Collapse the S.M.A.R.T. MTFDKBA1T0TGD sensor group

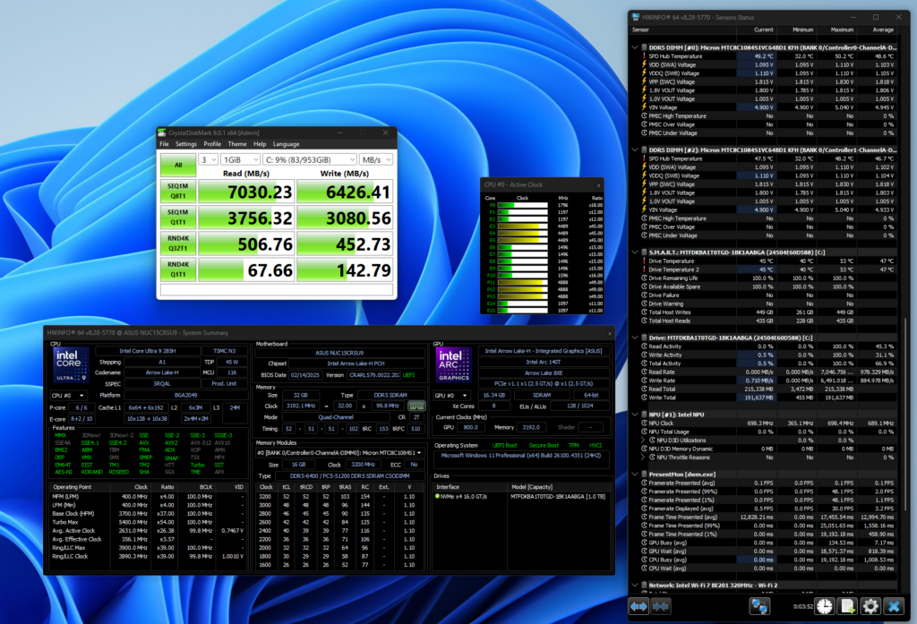coord(635,252)
